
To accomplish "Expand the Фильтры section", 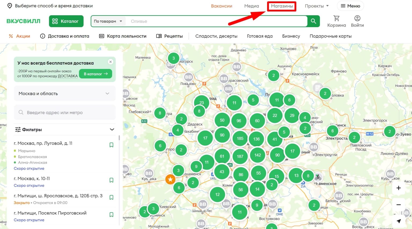I will click(65, 130).
